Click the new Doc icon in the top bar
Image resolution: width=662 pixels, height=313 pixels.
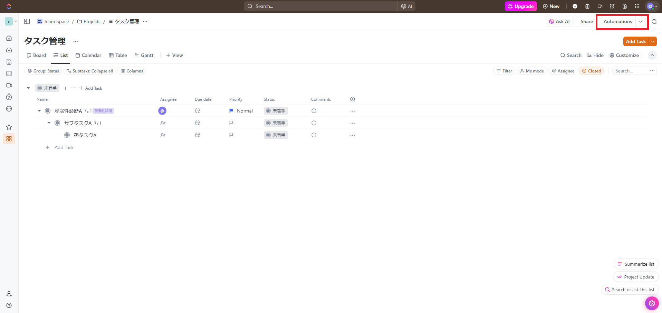point(625,6)
